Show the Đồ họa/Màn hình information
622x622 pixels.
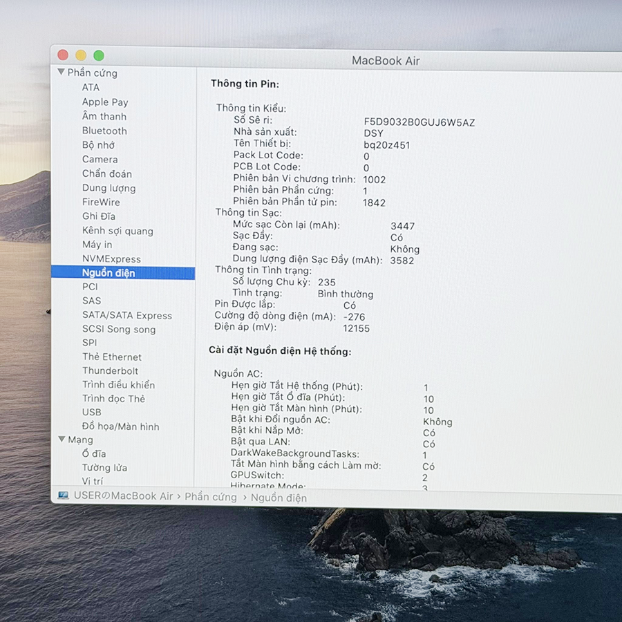point(120,426)
